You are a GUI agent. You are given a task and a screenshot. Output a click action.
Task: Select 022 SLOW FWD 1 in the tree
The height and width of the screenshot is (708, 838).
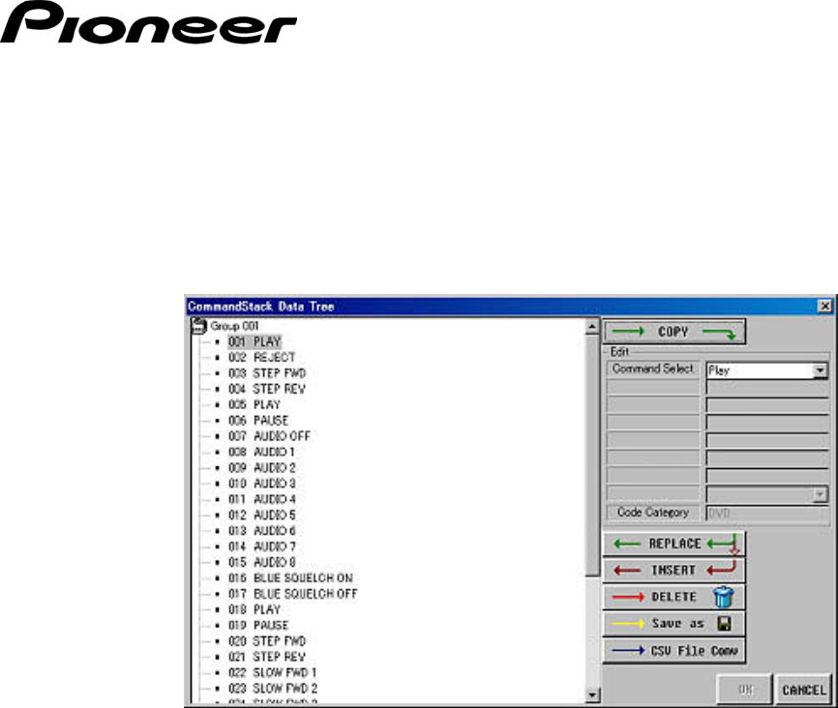pos(273,673)
